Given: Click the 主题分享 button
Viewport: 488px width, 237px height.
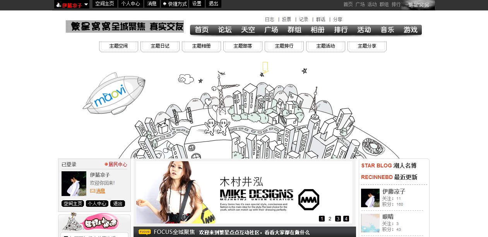Looking at the screenshot, I should click(x=367, y=46).
